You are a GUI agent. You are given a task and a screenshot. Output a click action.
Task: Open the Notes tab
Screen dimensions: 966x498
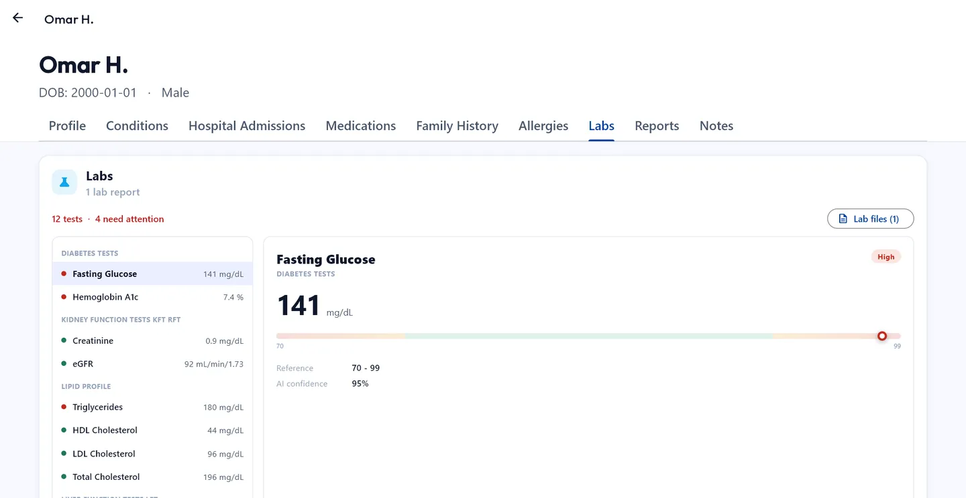tap(716, 126)
